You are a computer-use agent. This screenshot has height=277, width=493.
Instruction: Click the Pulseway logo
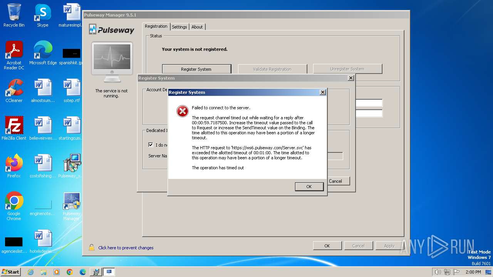coord(111,30)
